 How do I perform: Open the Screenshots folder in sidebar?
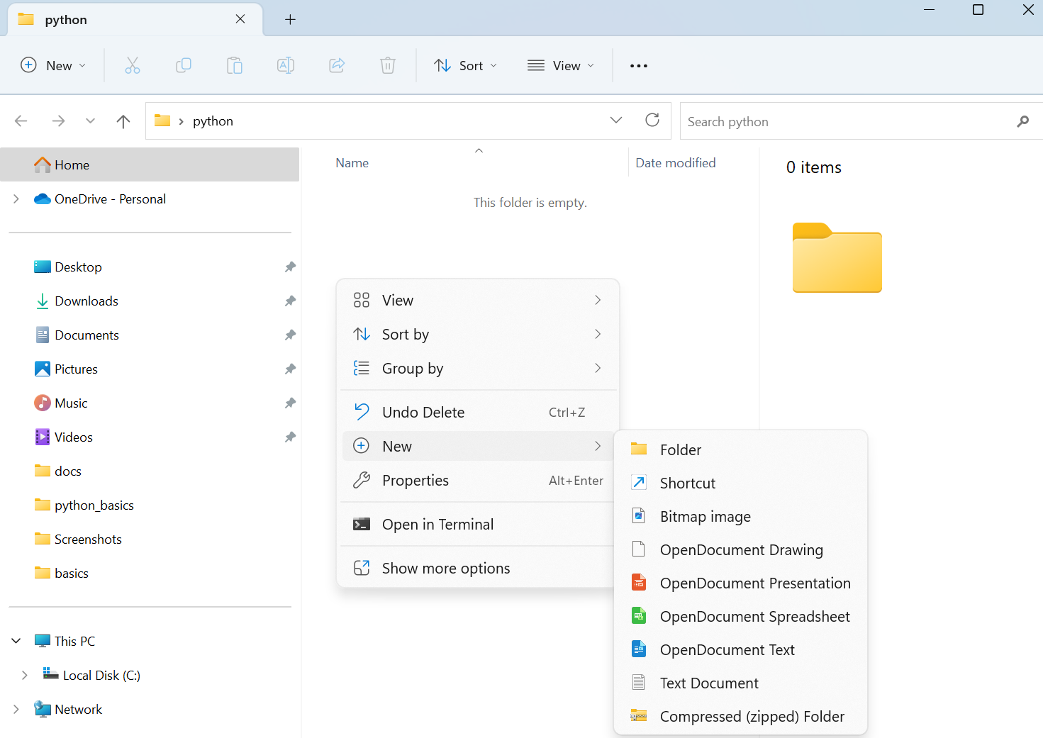coord(150,539)
